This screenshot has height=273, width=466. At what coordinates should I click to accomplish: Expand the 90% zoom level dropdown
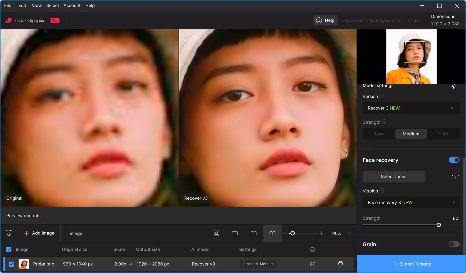click(x=350, y=233)
